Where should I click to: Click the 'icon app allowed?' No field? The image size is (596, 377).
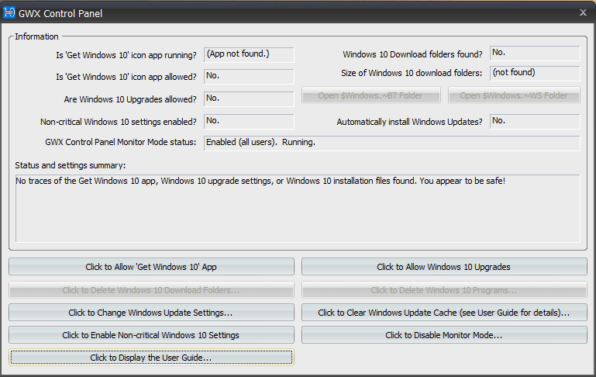tap(249, 76)
